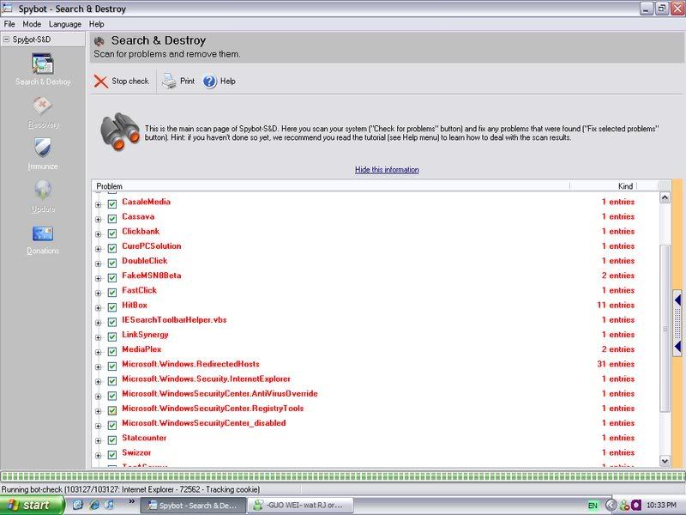
Task: Open the Recovery section icon
Action: point(43,107)
